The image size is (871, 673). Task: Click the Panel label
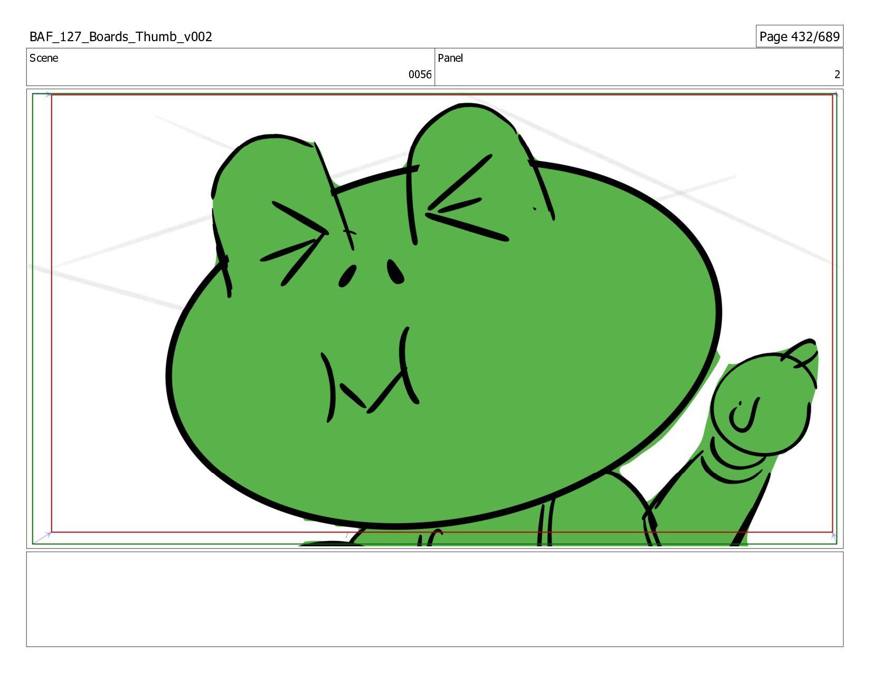click(450, 58)
